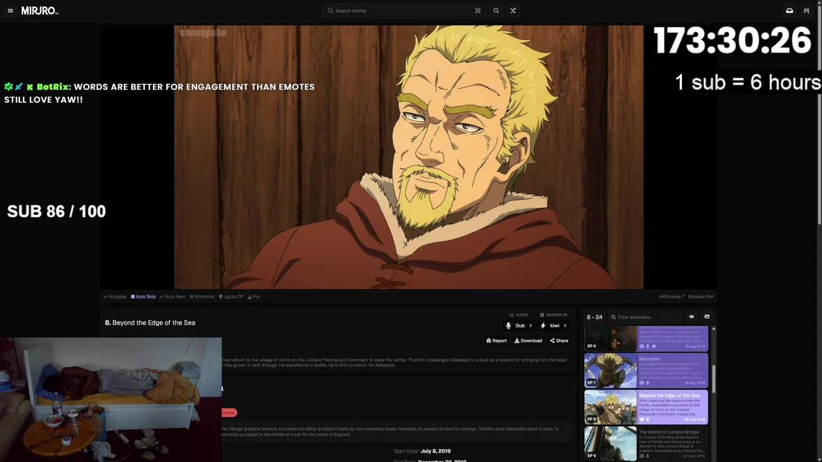The width and height of the screenshot is (822, 462).
Task: Focus the Filter episodes field
Action: pyautogui.click(x=645, y=317)
